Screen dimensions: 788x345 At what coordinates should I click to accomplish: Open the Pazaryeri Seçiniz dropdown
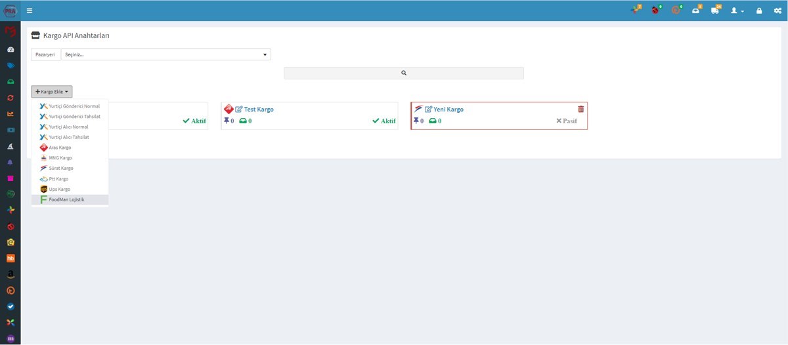(165, 54)
